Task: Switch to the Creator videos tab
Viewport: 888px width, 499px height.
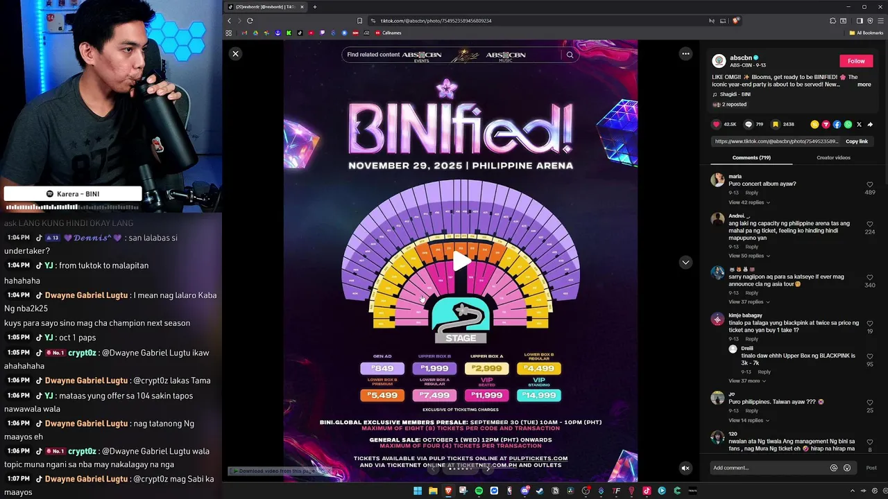Action: pos(833,157)
